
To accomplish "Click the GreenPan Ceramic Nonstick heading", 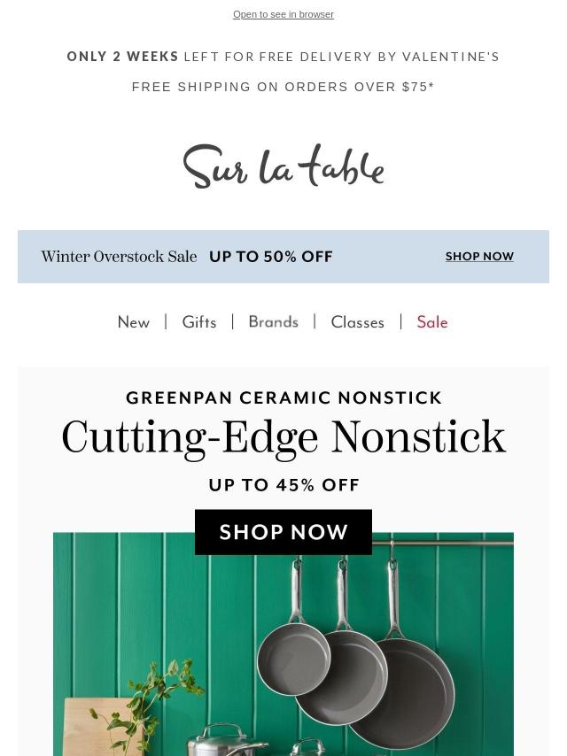I will (x=283, y=398).
